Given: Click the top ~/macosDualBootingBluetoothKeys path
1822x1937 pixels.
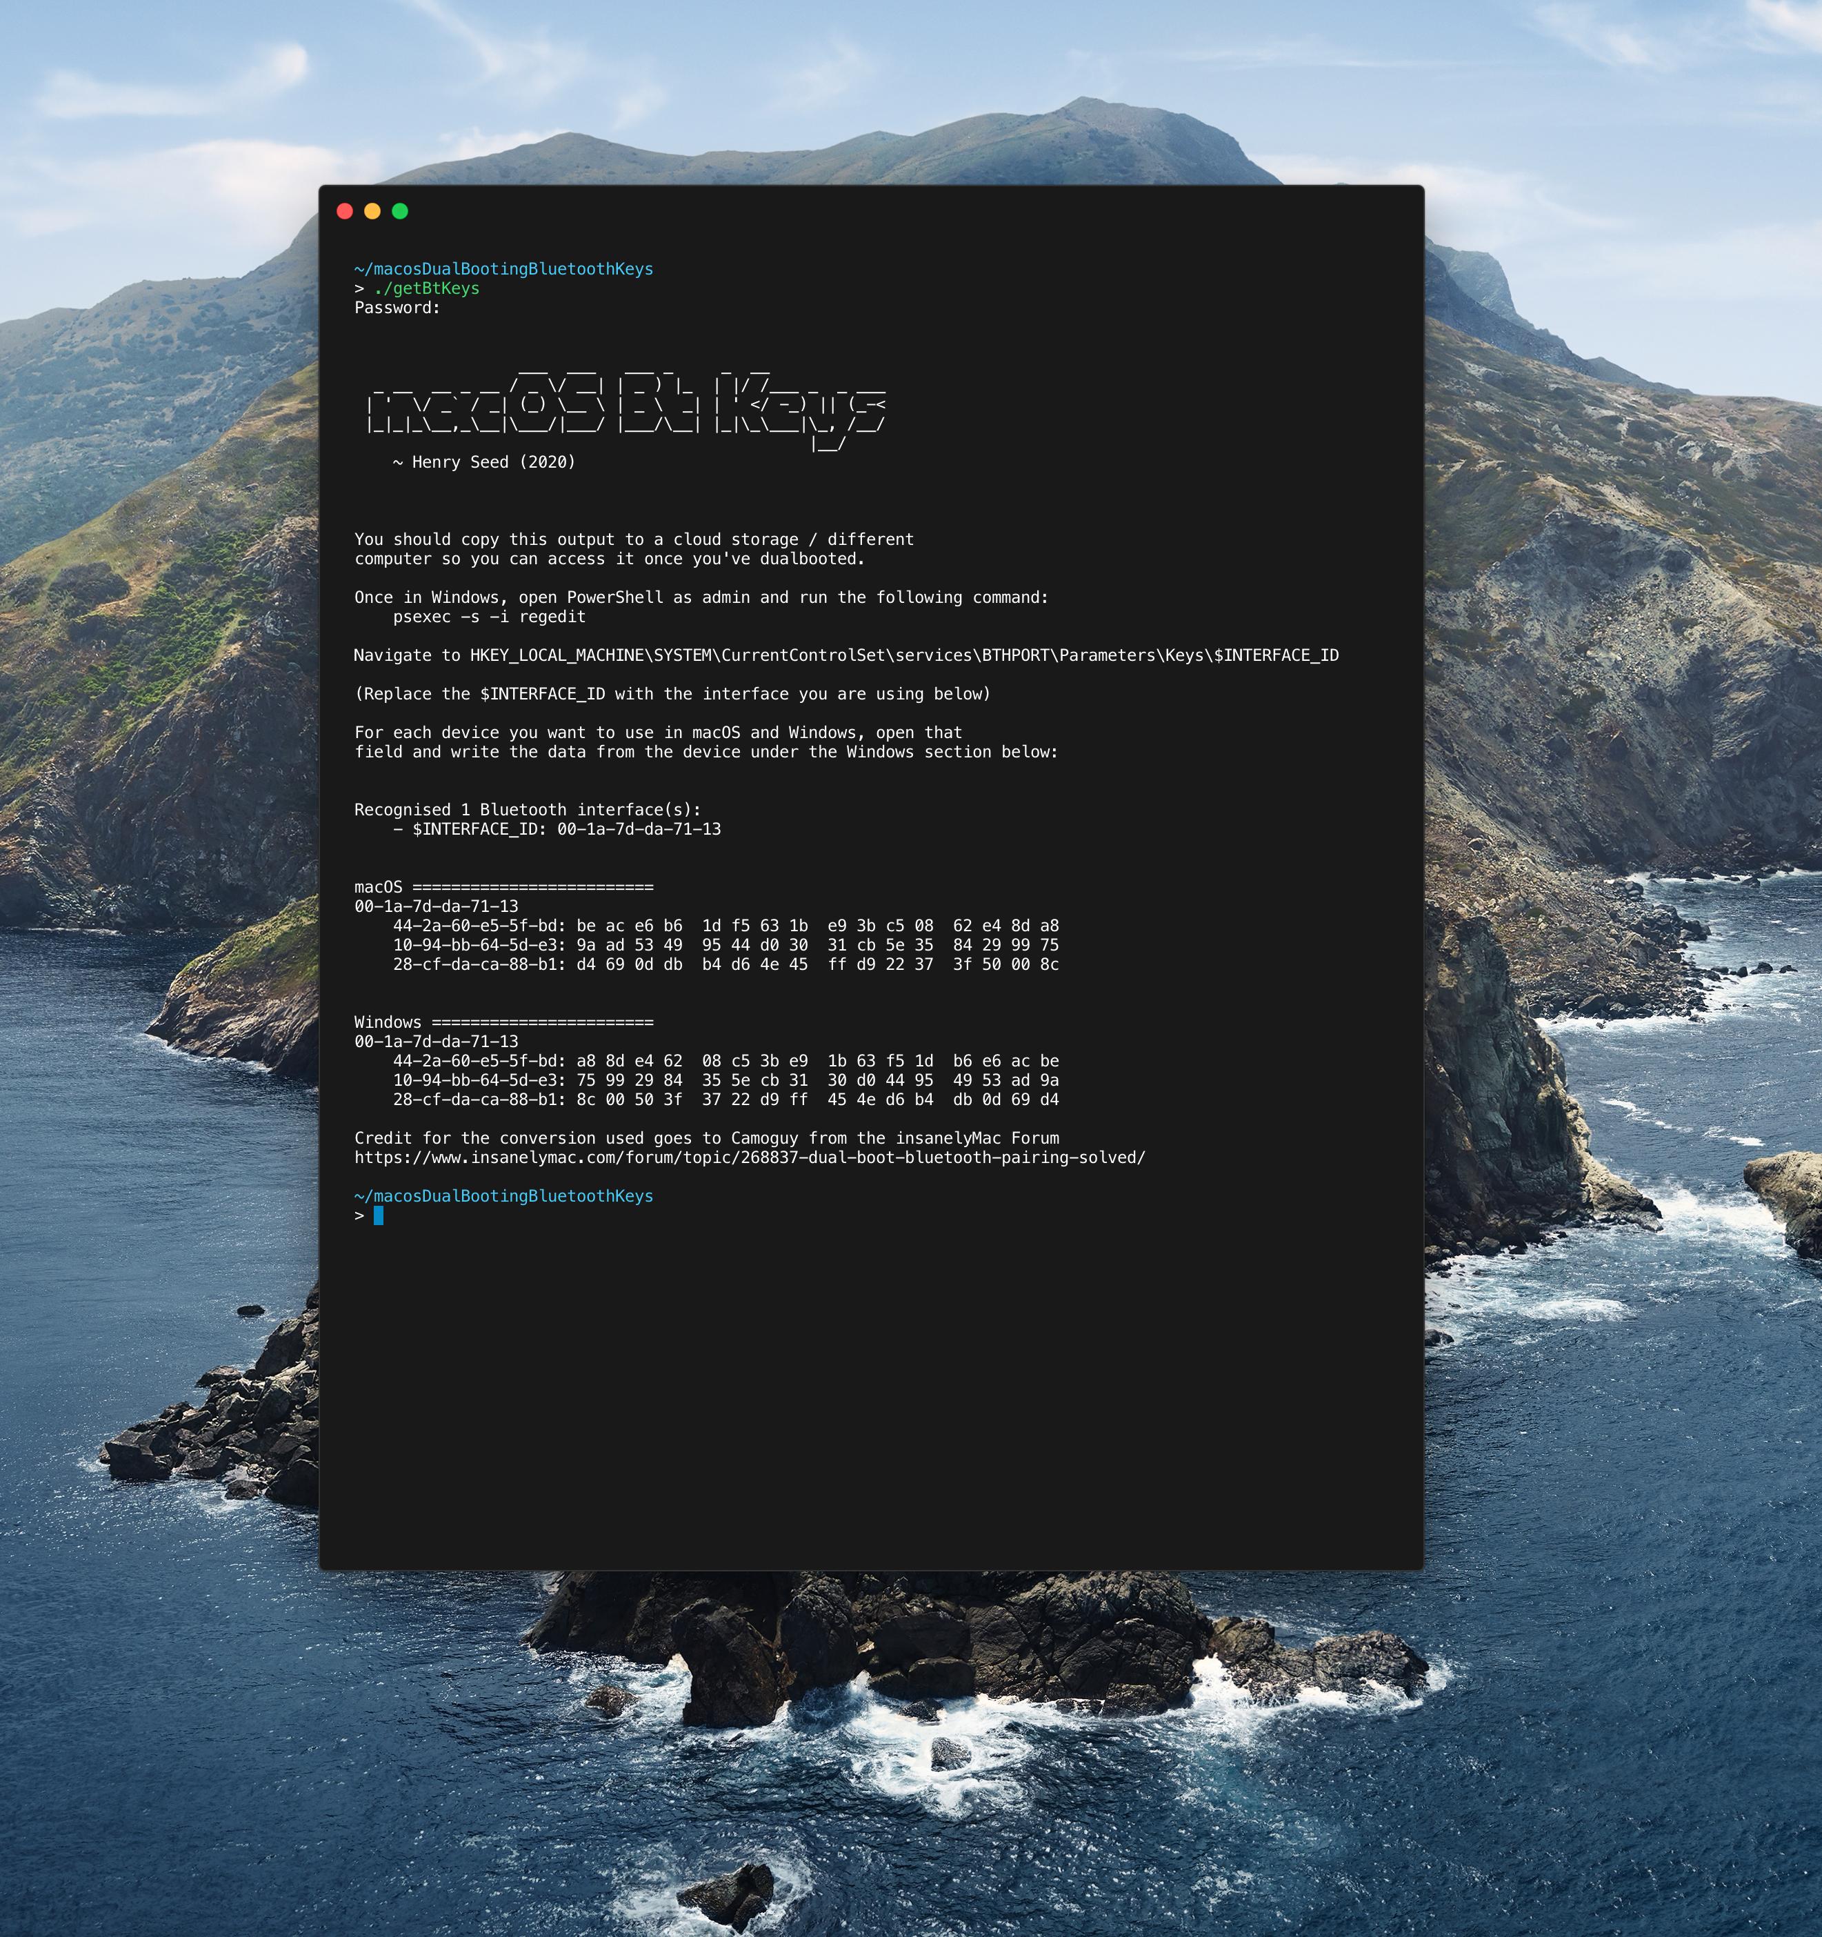Looking at the screenshot, I should pyautogui.click(x=503, y=269).
